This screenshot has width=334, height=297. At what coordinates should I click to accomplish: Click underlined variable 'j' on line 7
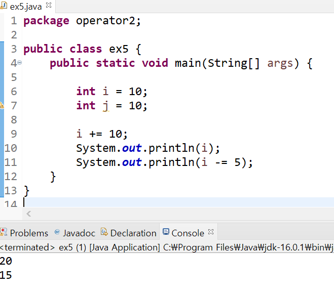tap(105, 106)
